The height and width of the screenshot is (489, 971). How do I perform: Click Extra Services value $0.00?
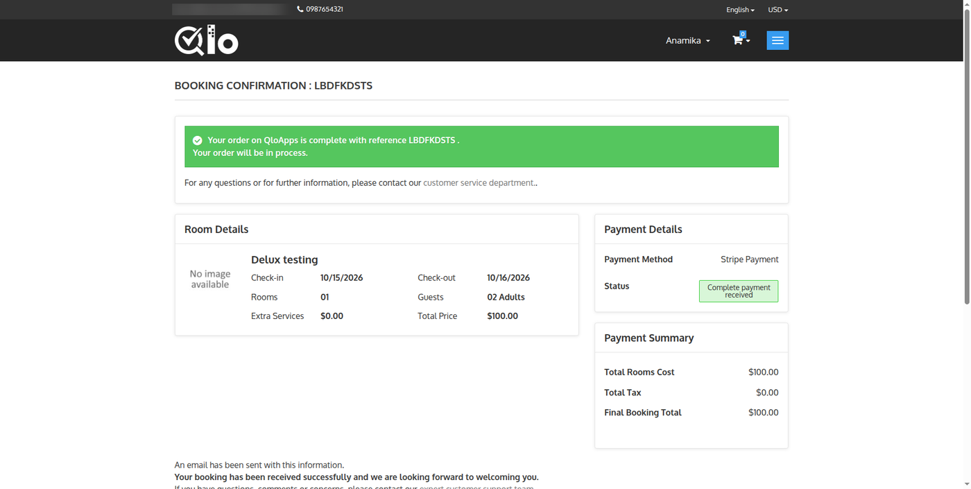pyautogui.click(x=332, y=316)
